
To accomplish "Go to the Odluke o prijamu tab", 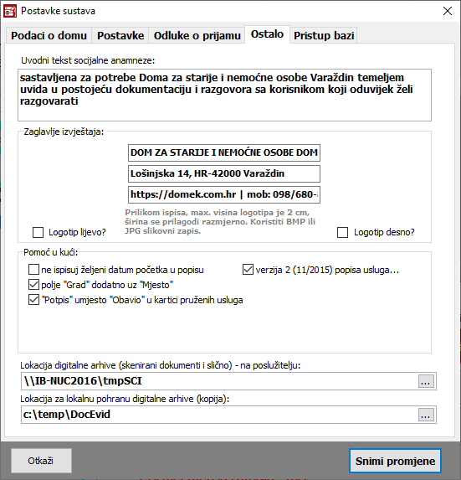I will [197, 35].
